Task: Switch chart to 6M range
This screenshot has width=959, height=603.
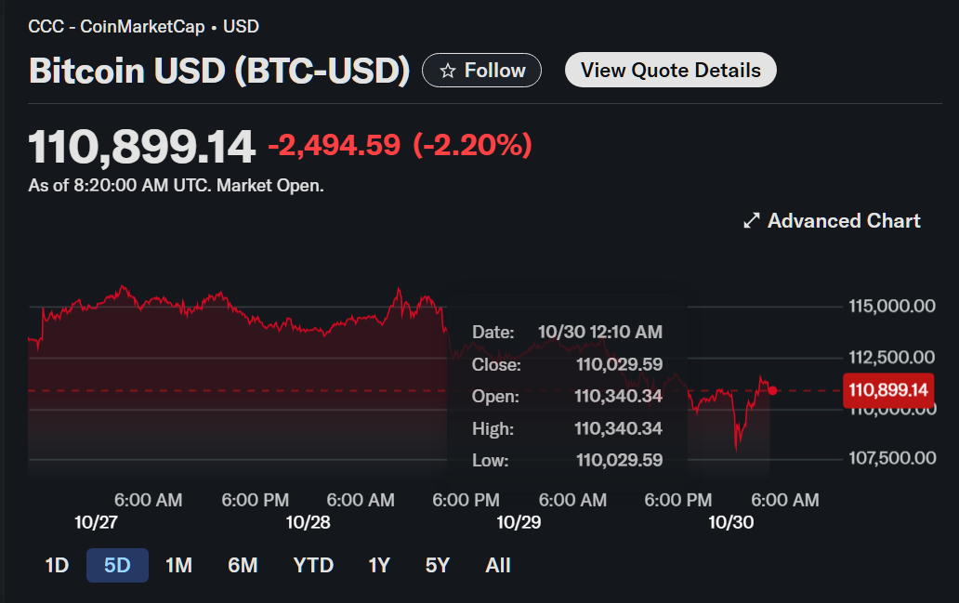Action: coord(243,565)
